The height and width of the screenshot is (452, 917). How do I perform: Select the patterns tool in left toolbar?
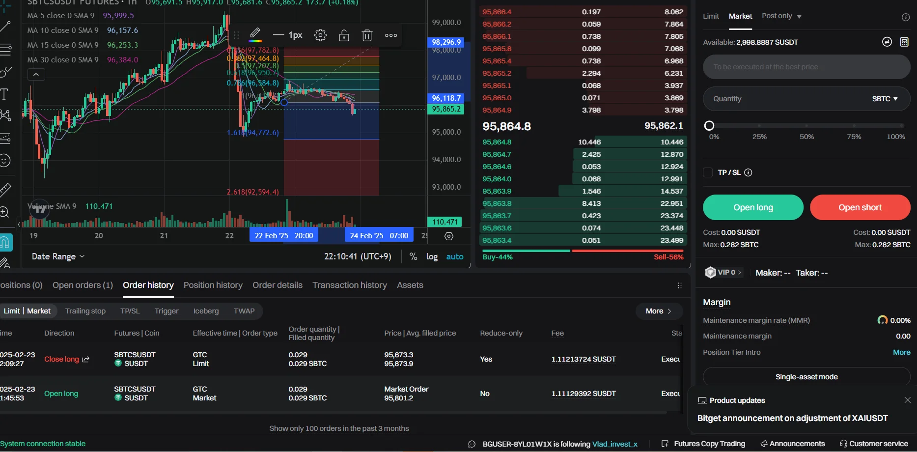point(5,115)
